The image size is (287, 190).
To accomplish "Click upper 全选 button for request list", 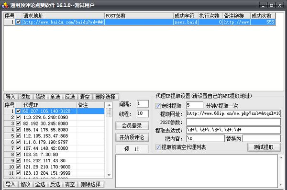I will click(55, 97).
